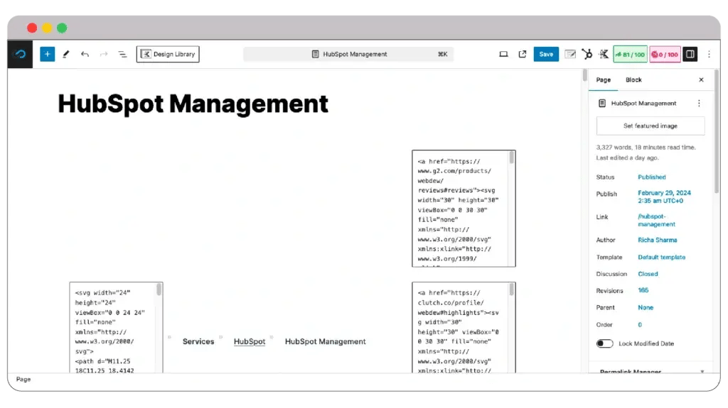Screen dimensions: 728x408
Task: Open page in new tab icon
Action: (523, 54)
